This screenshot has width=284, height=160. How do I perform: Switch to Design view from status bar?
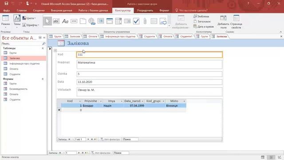coord(280,157)
